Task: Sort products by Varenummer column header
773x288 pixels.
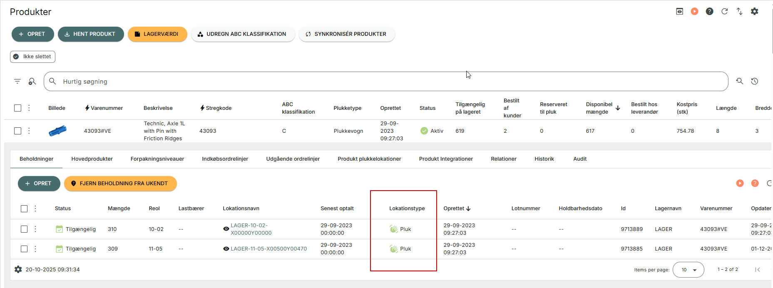Action: coord(107,108)
